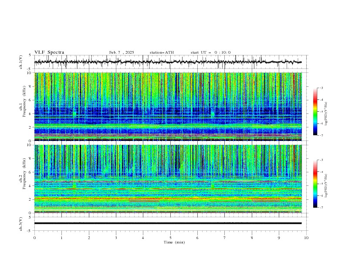Click the "ch.3(V)" waveform axis label
345x267 pixels.
21,224
